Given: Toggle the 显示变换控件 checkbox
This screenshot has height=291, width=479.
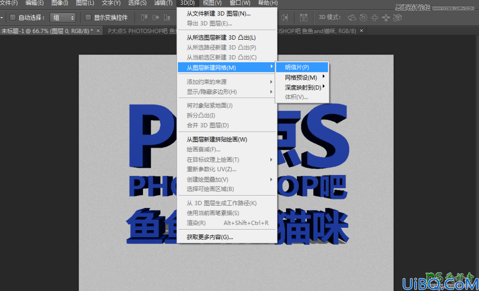Looking at the screenshot, I should tap(88, 17).
